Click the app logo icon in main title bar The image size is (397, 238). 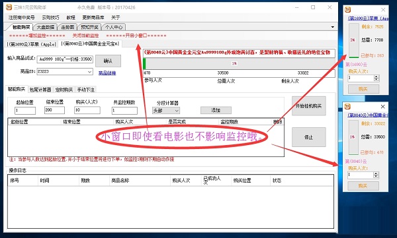(9, 7)
